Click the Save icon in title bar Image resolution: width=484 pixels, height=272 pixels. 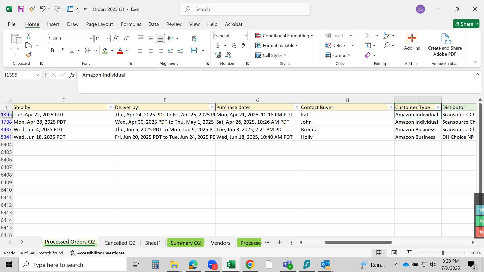[x=21, y=9]
